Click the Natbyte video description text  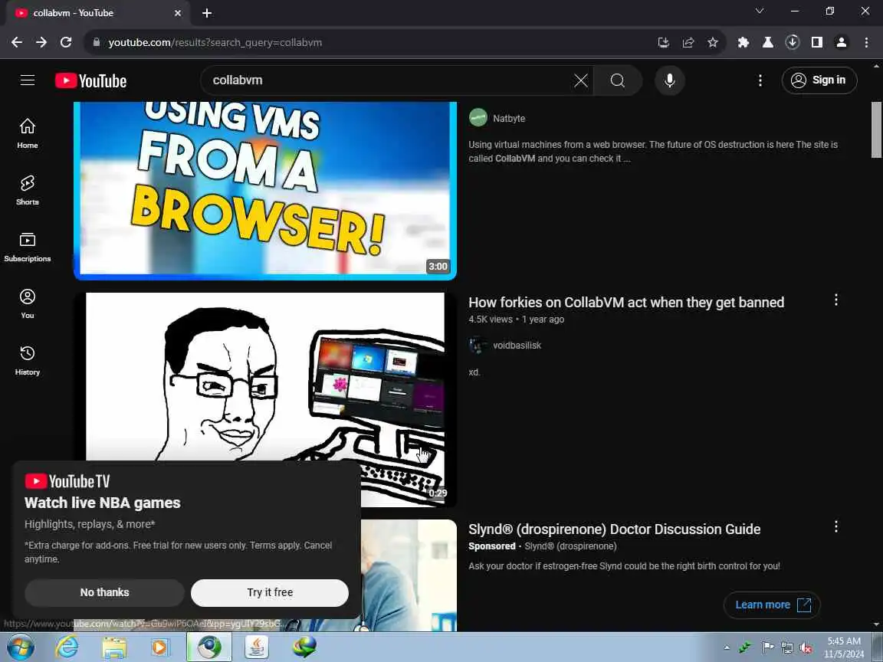tap(653, 152)
